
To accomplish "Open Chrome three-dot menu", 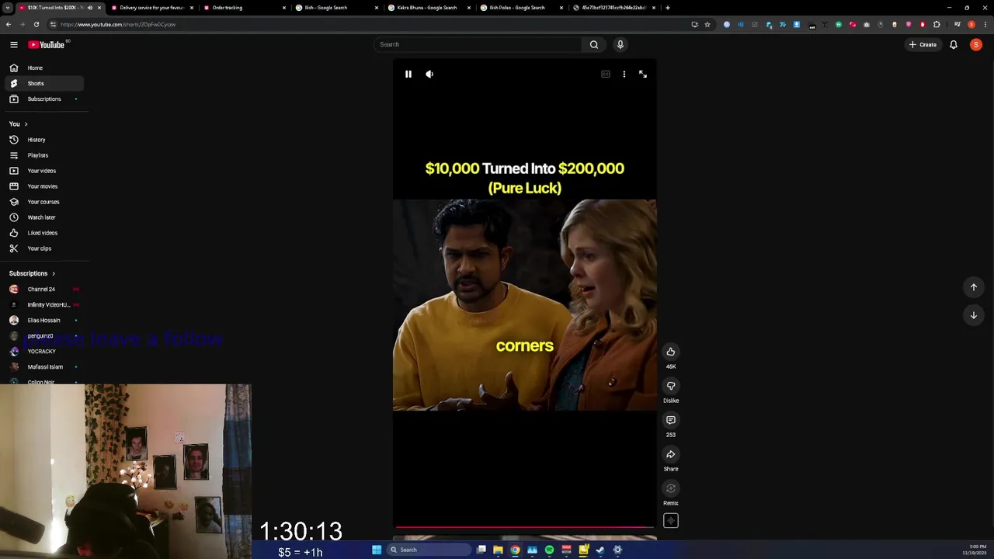I will 985,24.
